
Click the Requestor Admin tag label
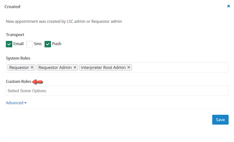coord(55,67)
